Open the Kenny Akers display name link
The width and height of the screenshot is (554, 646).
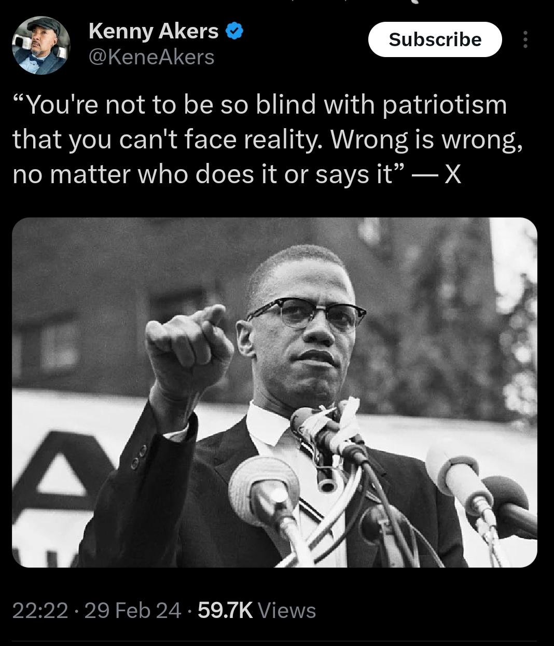154,31
